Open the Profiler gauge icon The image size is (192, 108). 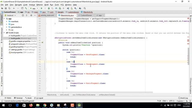coord(56,8)
